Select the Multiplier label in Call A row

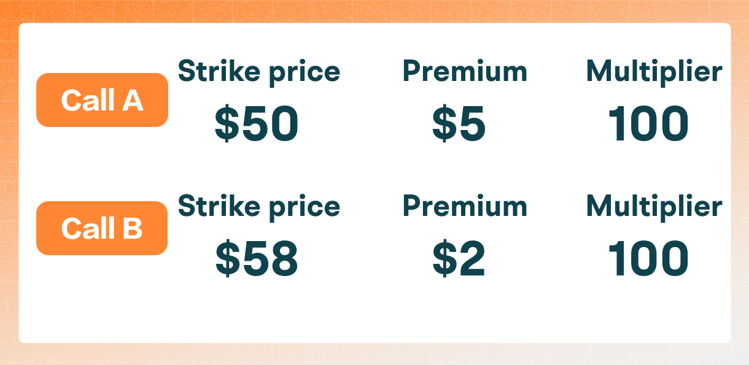pos(654,72)
